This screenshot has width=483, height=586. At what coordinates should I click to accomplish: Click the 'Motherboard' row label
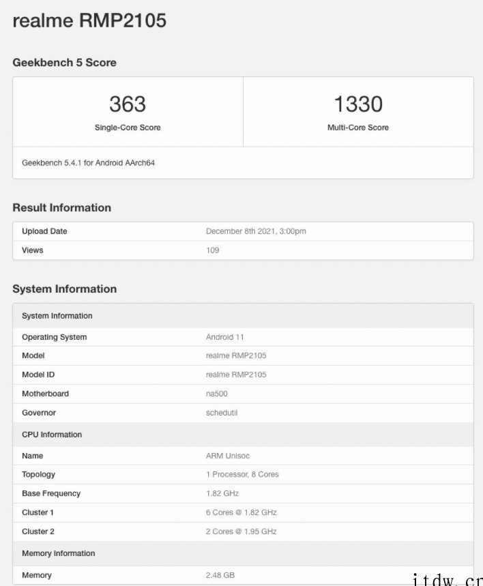coord(45,394)
